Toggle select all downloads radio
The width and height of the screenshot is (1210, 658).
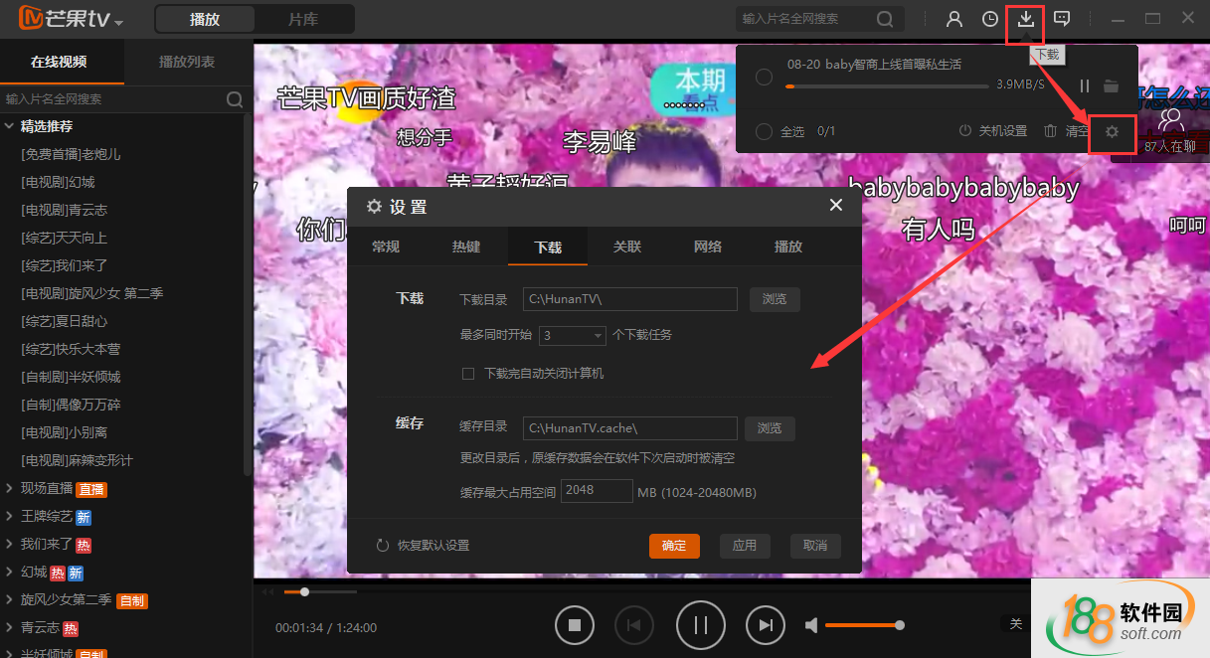[764, 131]
